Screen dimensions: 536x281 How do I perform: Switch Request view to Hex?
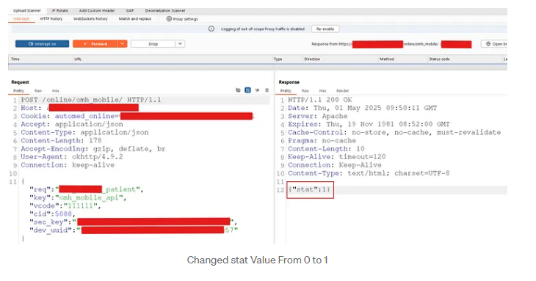pyautogui.click(x=56, y=91)
